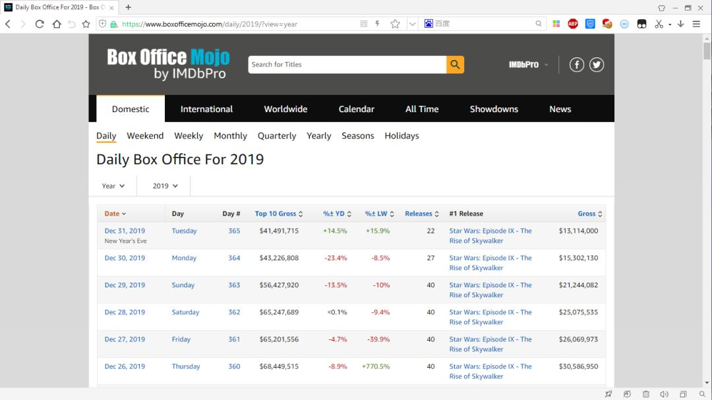Click the page's vertical scrollbar thumb
This screenshot has height=400, width=712.
point(707,49)
